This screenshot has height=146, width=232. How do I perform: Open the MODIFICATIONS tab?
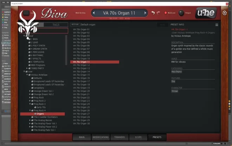[101, 137]
